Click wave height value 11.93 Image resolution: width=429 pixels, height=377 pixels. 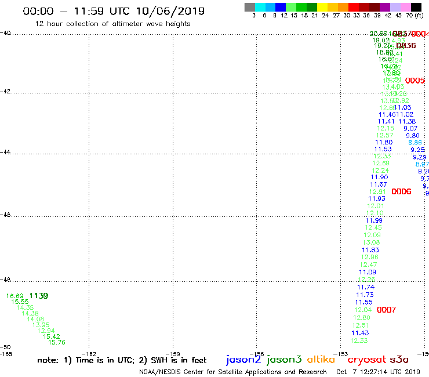[377, 198]
